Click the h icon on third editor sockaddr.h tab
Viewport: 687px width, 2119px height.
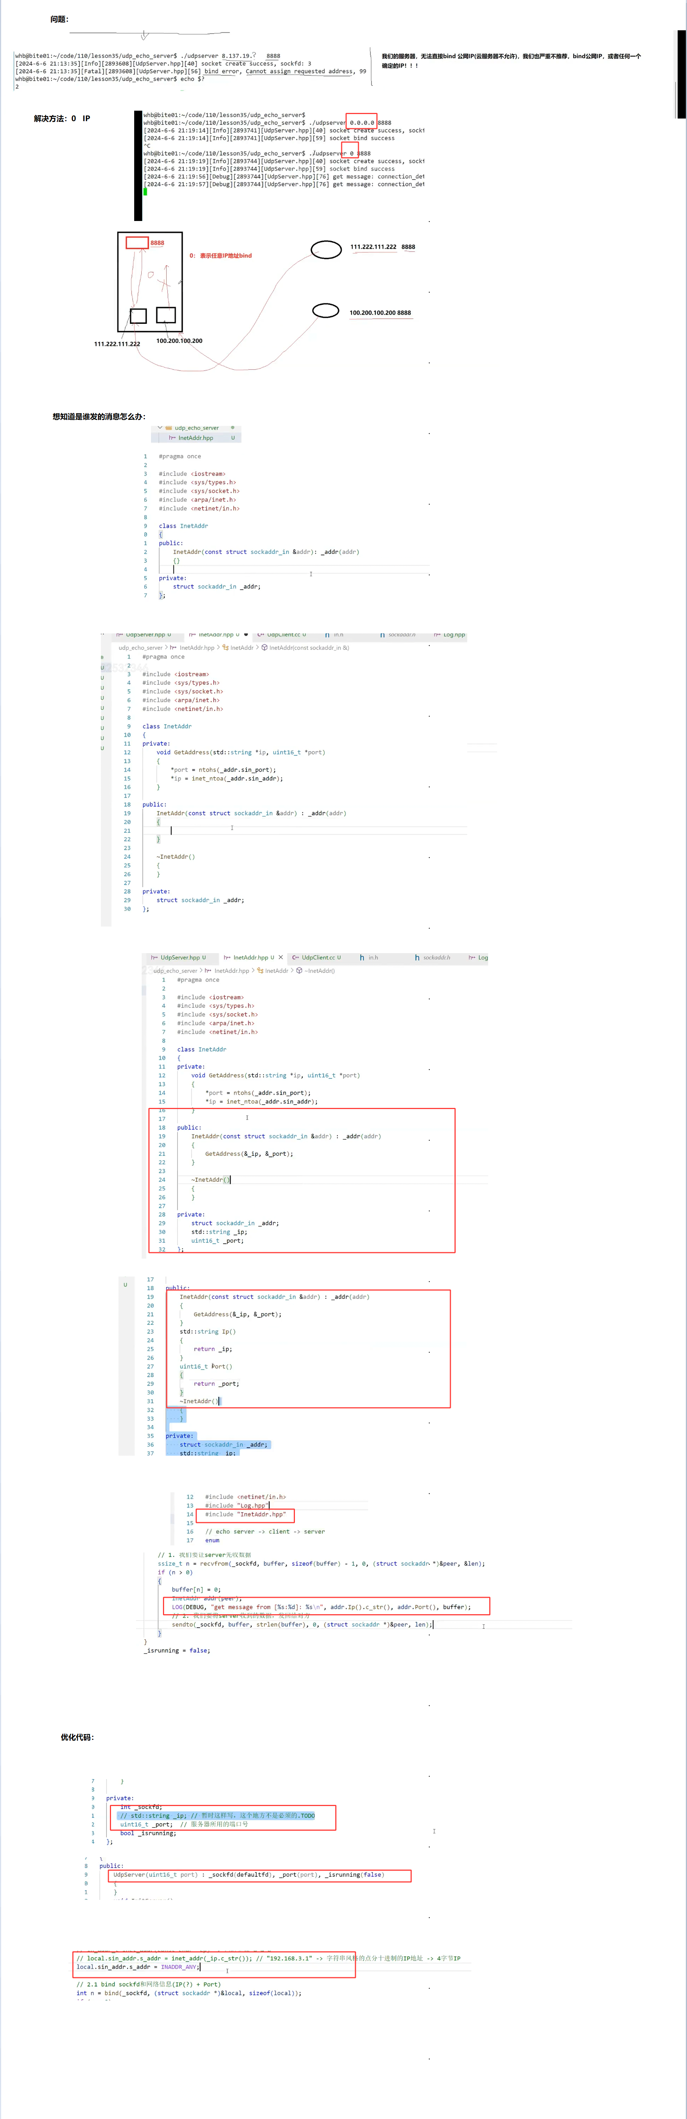(417, 958)
